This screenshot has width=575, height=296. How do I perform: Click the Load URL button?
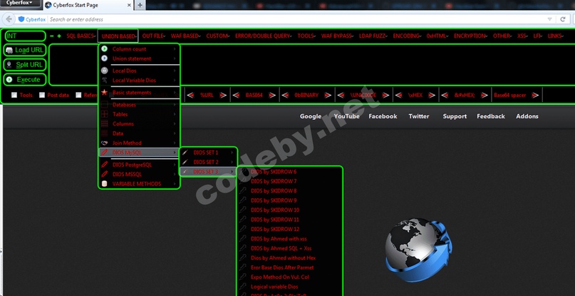coord(25,50)
